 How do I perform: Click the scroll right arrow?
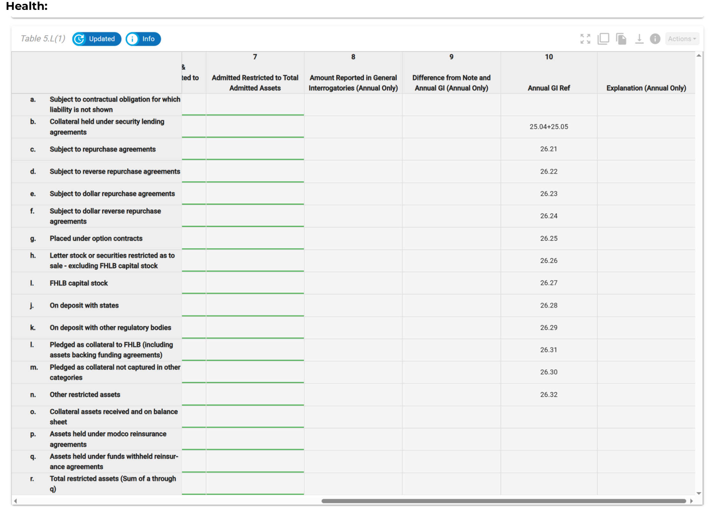[x=692, y=501]
